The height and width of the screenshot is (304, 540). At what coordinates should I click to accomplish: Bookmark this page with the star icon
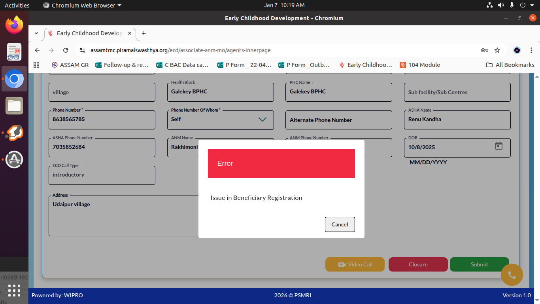click(497, 50)
